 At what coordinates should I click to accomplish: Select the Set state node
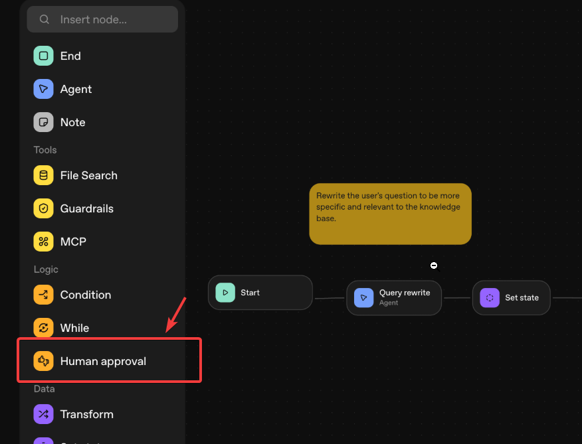pos(511,297)
